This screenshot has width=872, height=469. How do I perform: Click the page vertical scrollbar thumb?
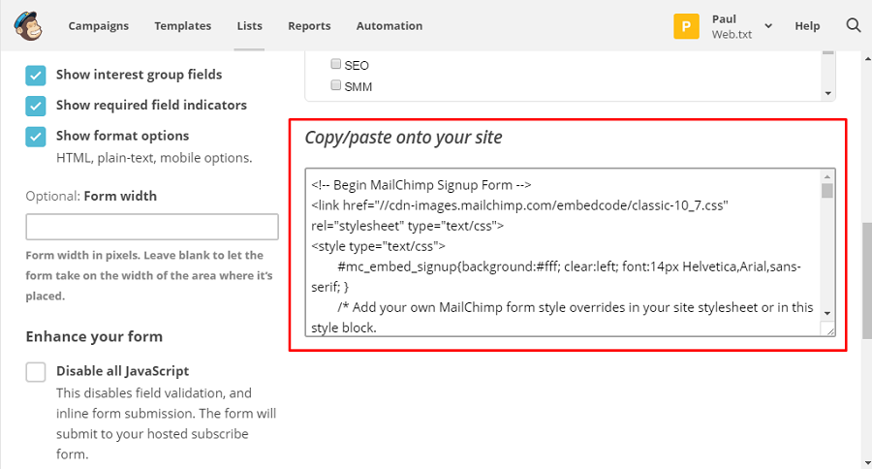(x=867, y=280)
